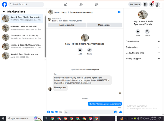
Task: Open the taskbar notification center icon
Action: pyautogui.click(x=160, y=118)
